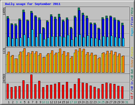
Task: Click the cyan Pages bar for day 7
Action: pos(32,38)
